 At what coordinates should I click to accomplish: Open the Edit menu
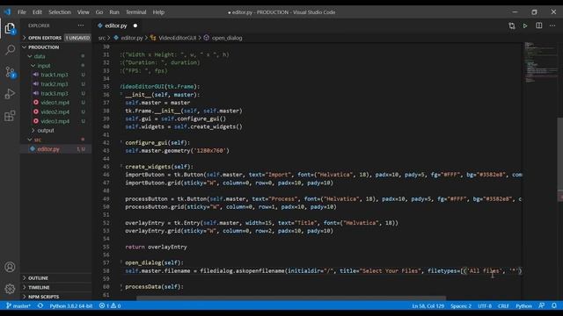click(x=37, y=12)
